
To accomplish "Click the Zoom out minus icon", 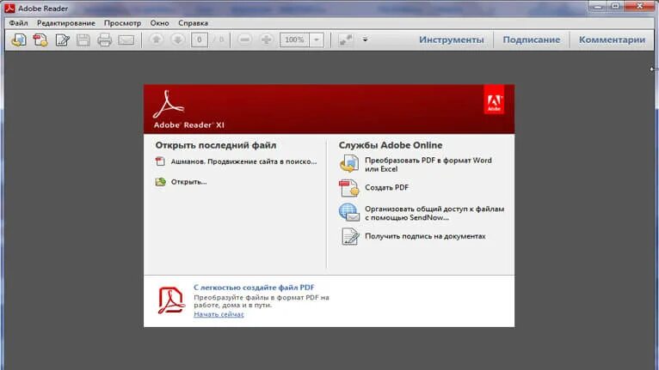I will [244, 39].
